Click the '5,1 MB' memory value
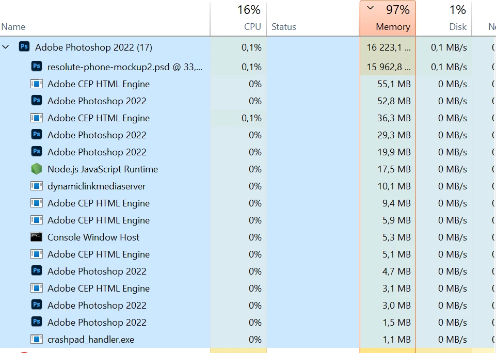Image resolution: width=496 pixels, height=353 pixels. pyautogui.click(x=396, y=254)
